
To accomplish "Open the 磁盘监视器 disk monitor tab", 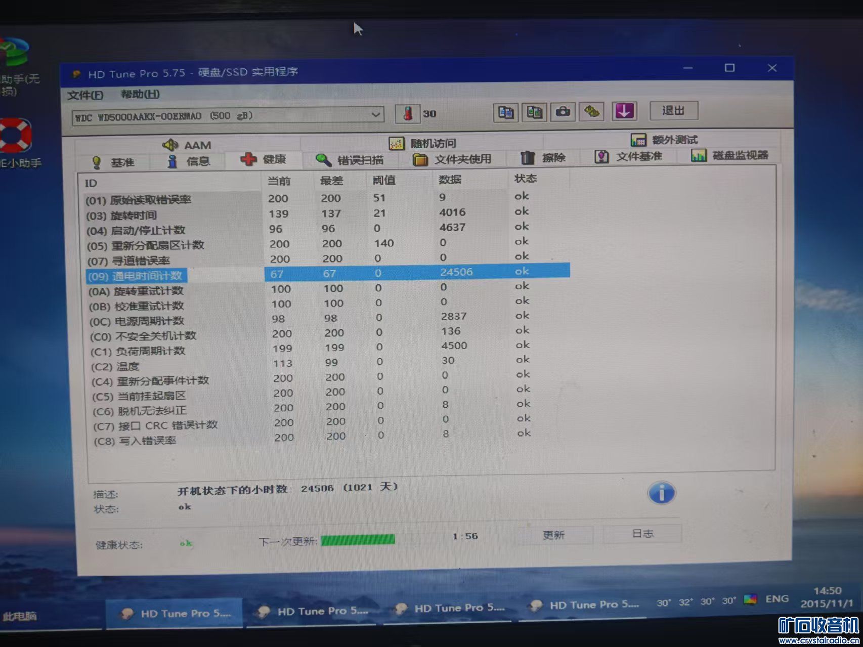I will pyautogui.click(x=729, y=155).
